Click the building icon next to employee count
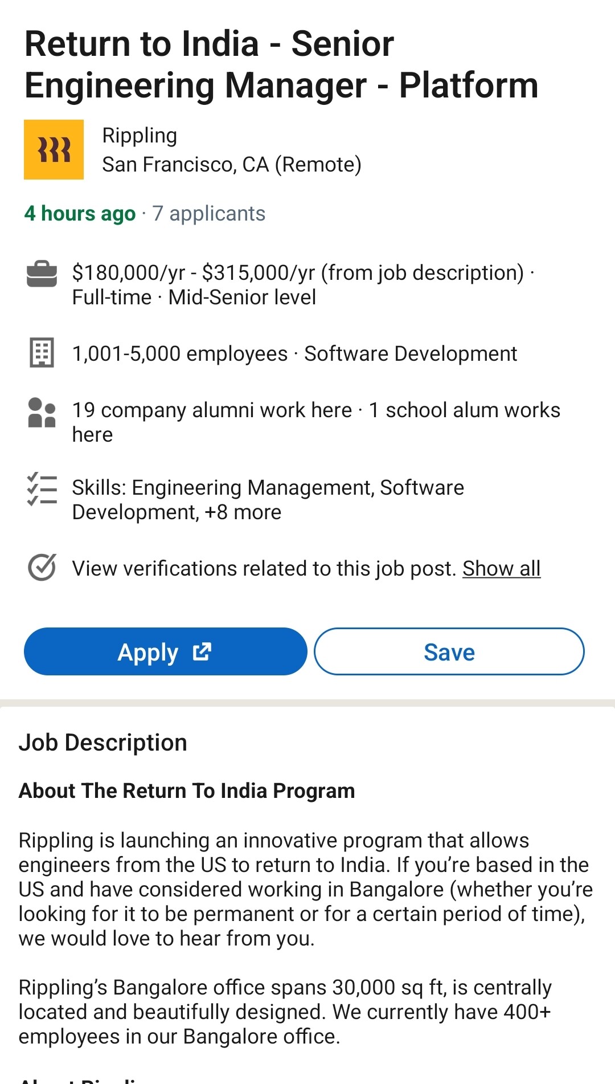The width and height of the screenshot is (615, 1084). pos(41,354)
